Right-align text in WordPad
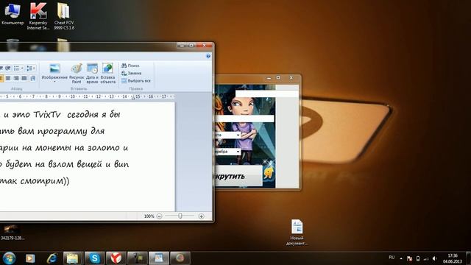 click(x=16, y=78)
